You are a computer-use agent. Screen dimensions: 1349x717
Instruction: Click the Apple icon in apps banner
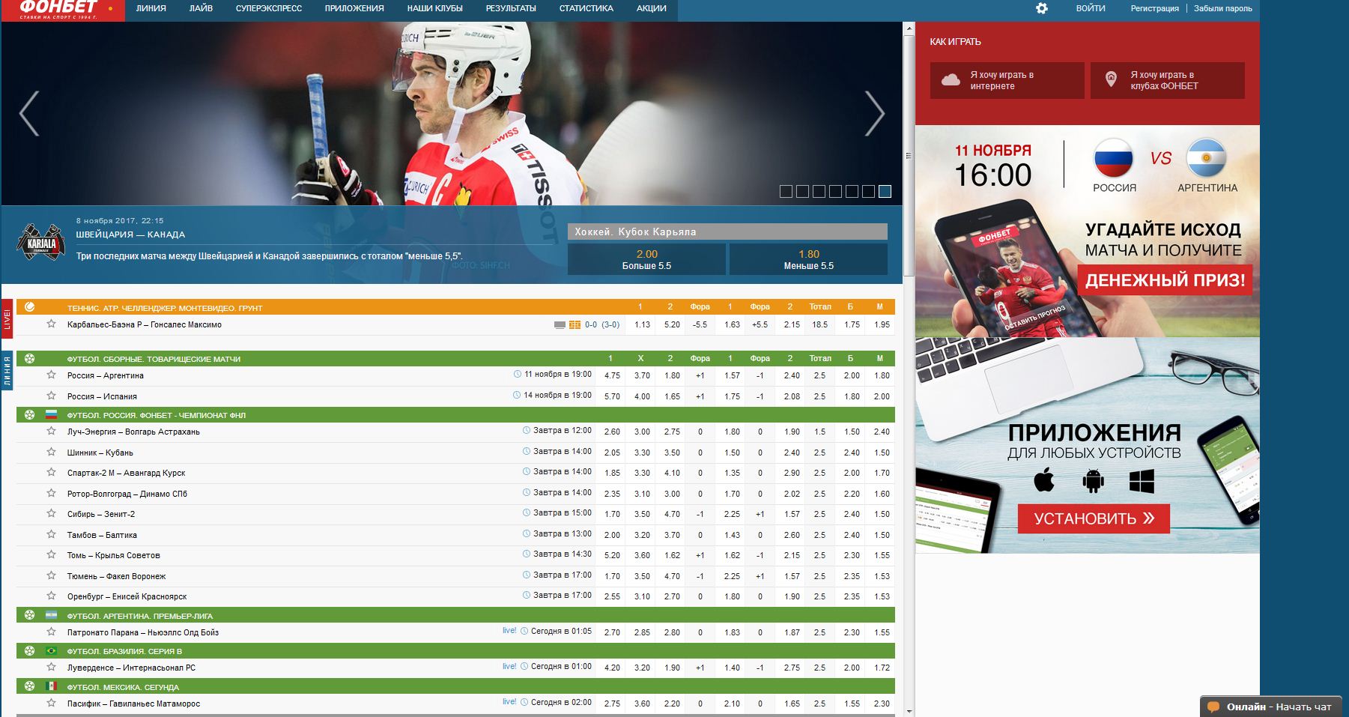coord(1044,480)
